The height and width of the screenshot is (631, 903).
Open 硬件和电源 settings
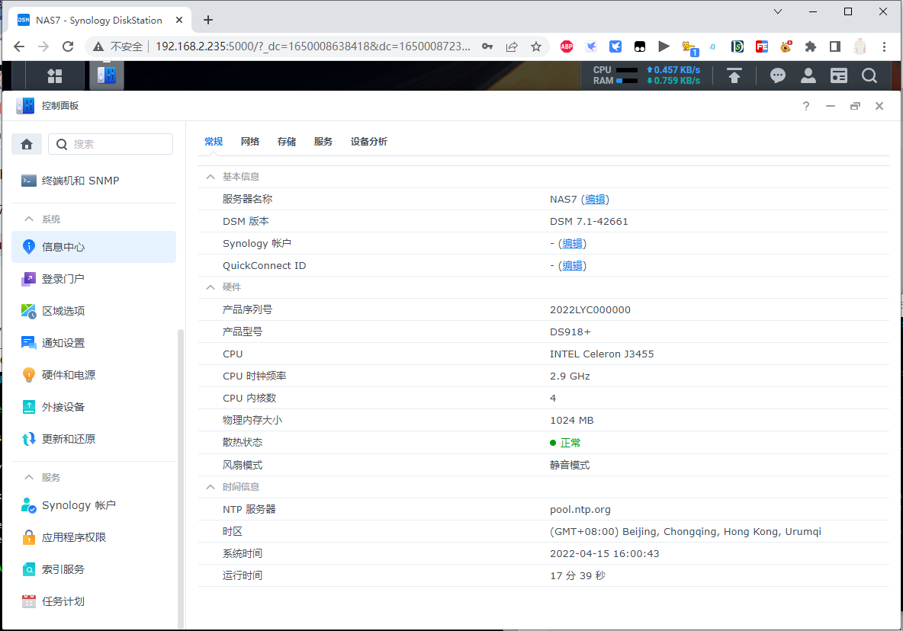94,375
